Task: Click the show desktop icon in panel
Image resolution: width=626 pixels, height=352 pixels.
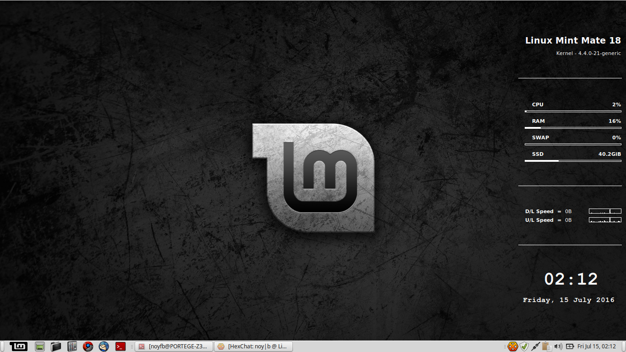Action: [x=40, y=346]
